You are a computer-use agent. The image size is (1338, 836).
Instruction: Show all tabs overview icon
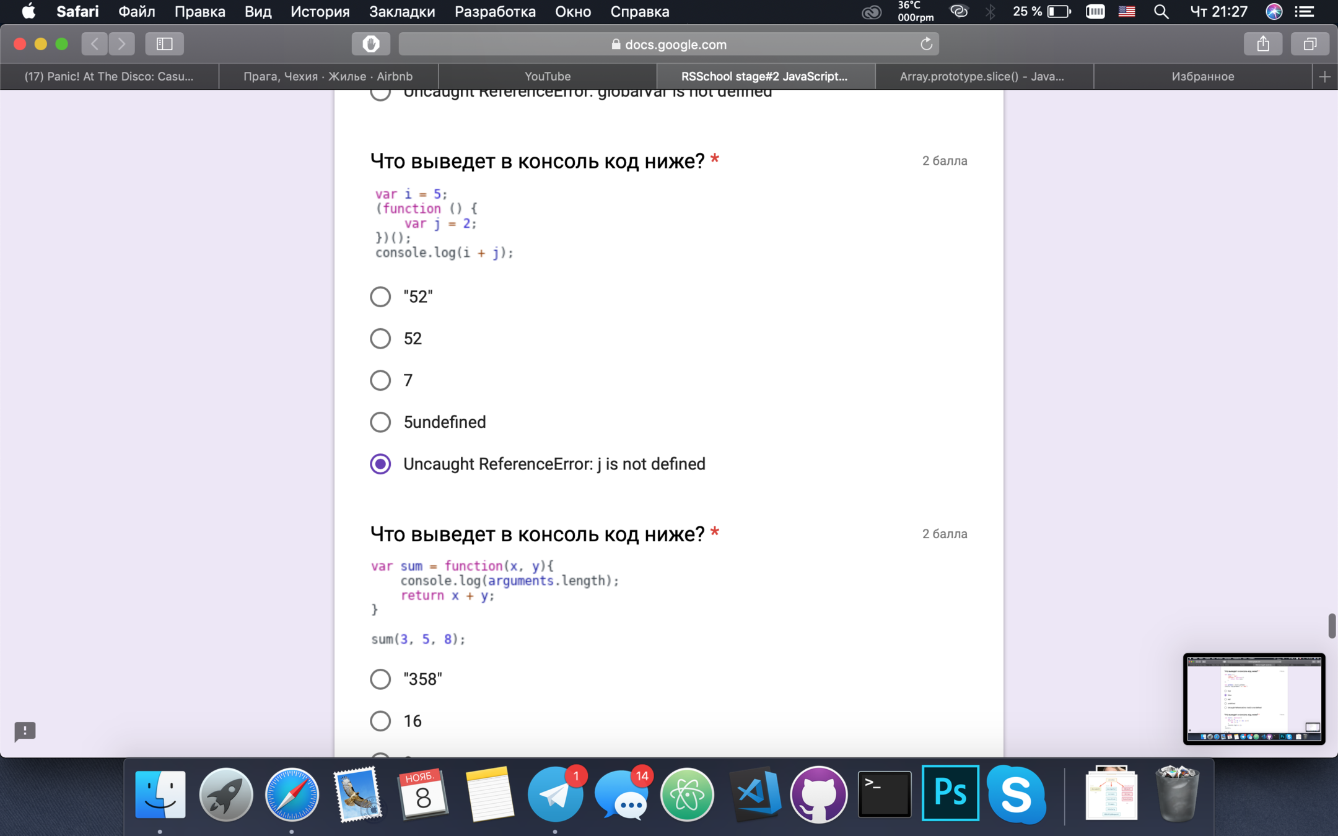pos(1310,44)
